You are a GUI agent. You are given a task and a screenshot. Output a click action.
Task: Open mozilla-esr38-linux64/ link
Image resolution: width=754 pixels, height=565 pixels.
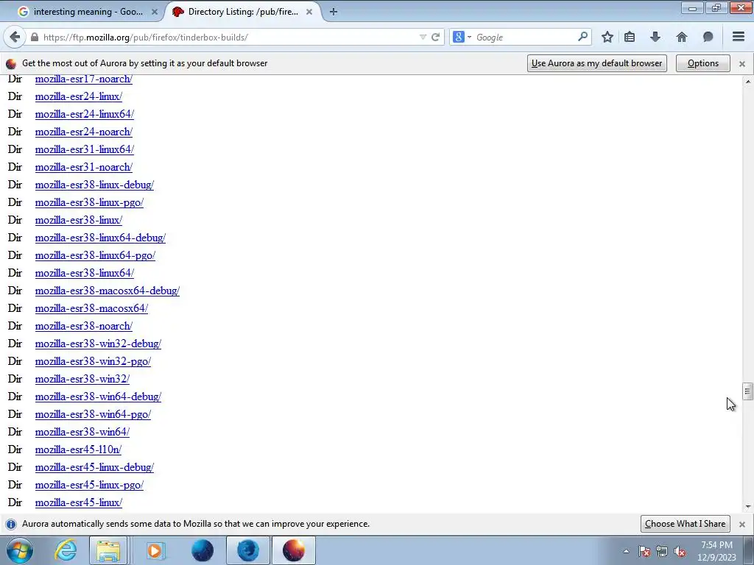click(x=85, y=273)
